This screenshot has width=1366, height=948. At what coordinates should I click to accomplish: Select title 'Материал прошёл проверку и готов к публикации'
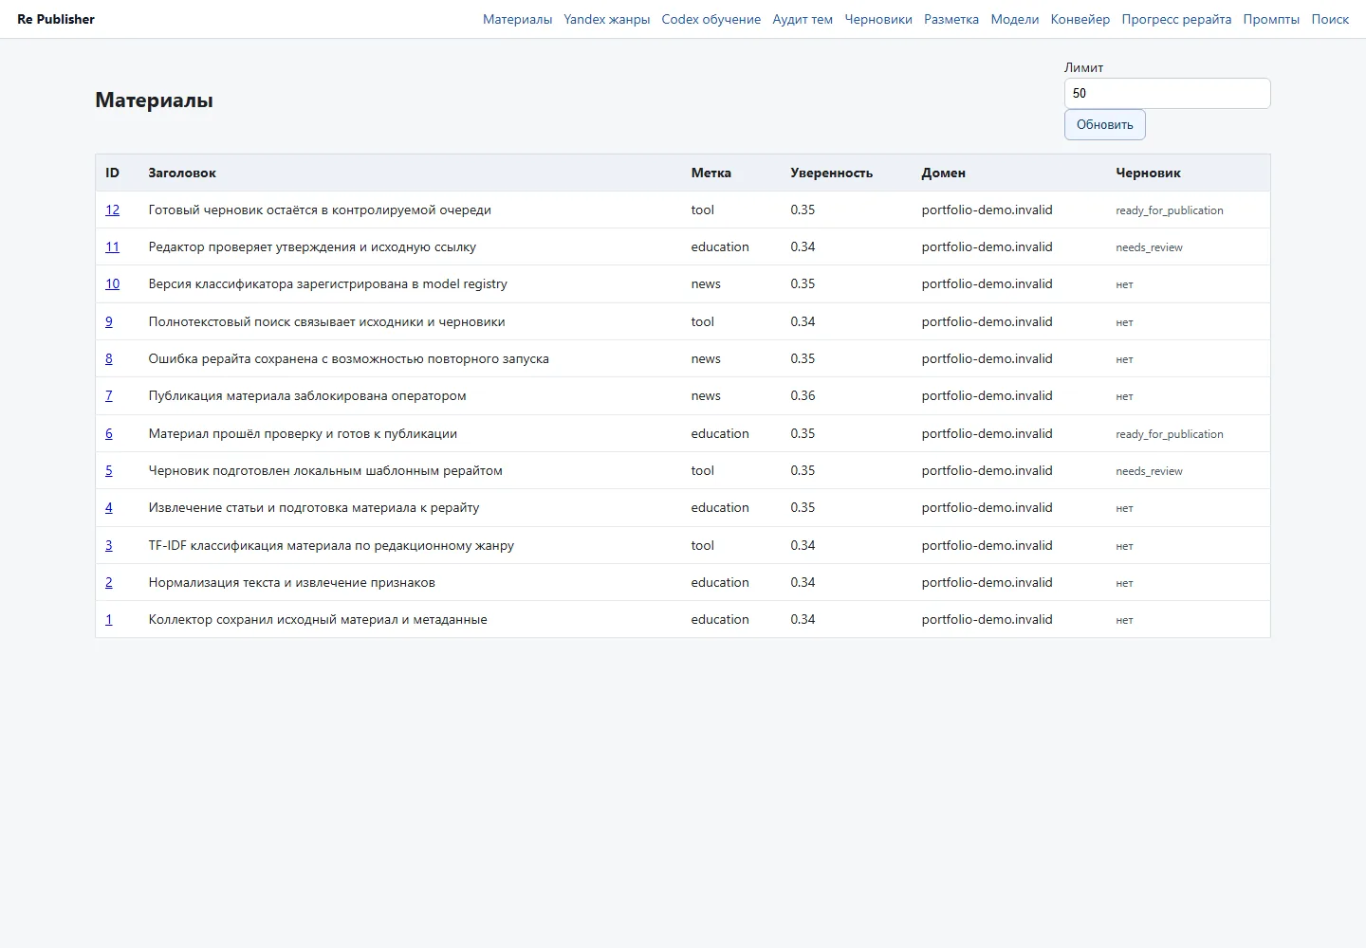click(303, 433)
